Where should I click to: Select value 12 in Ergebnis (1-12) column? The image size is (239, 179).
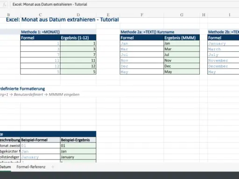tap(78, 66)
